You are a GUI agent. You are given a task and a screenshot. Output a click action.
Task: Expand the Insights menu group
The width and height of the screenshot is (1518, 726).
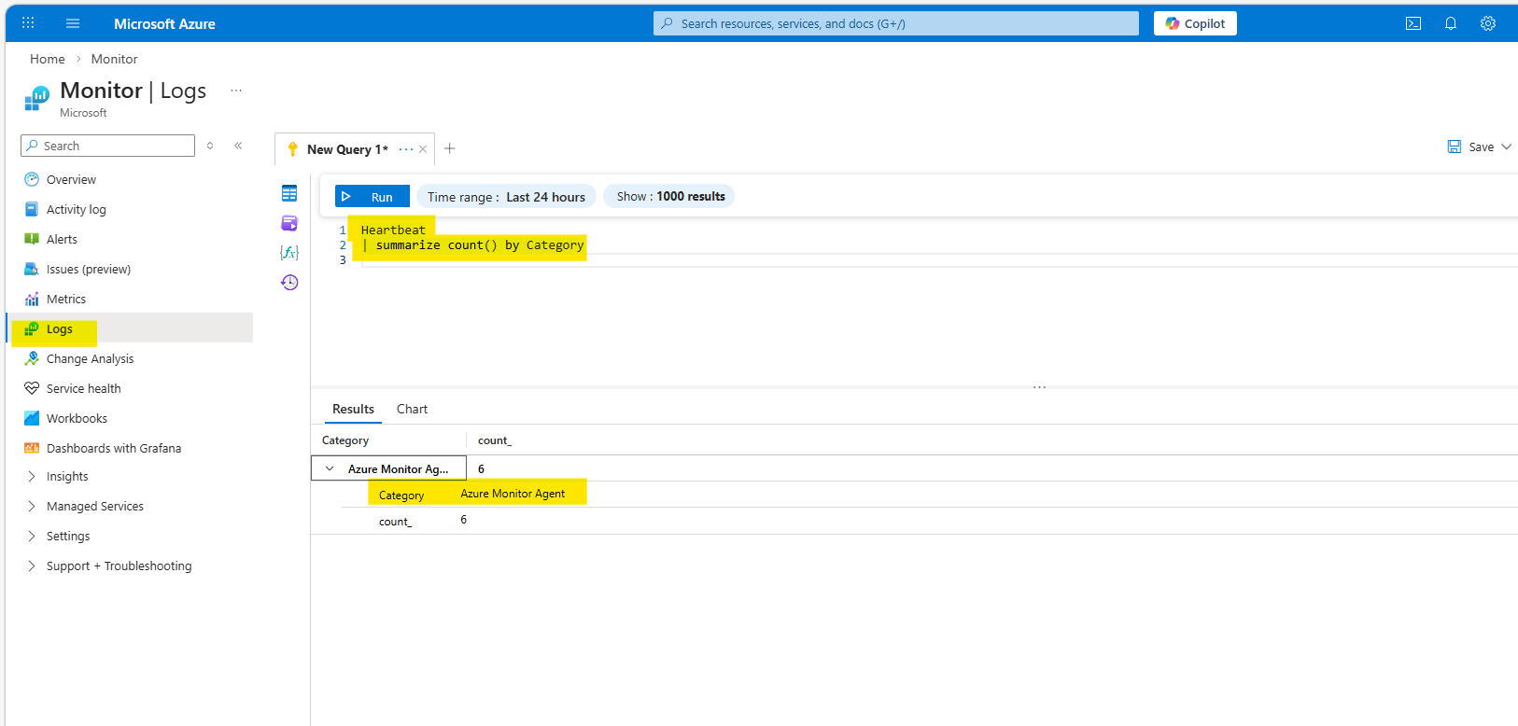click(32, 476)
